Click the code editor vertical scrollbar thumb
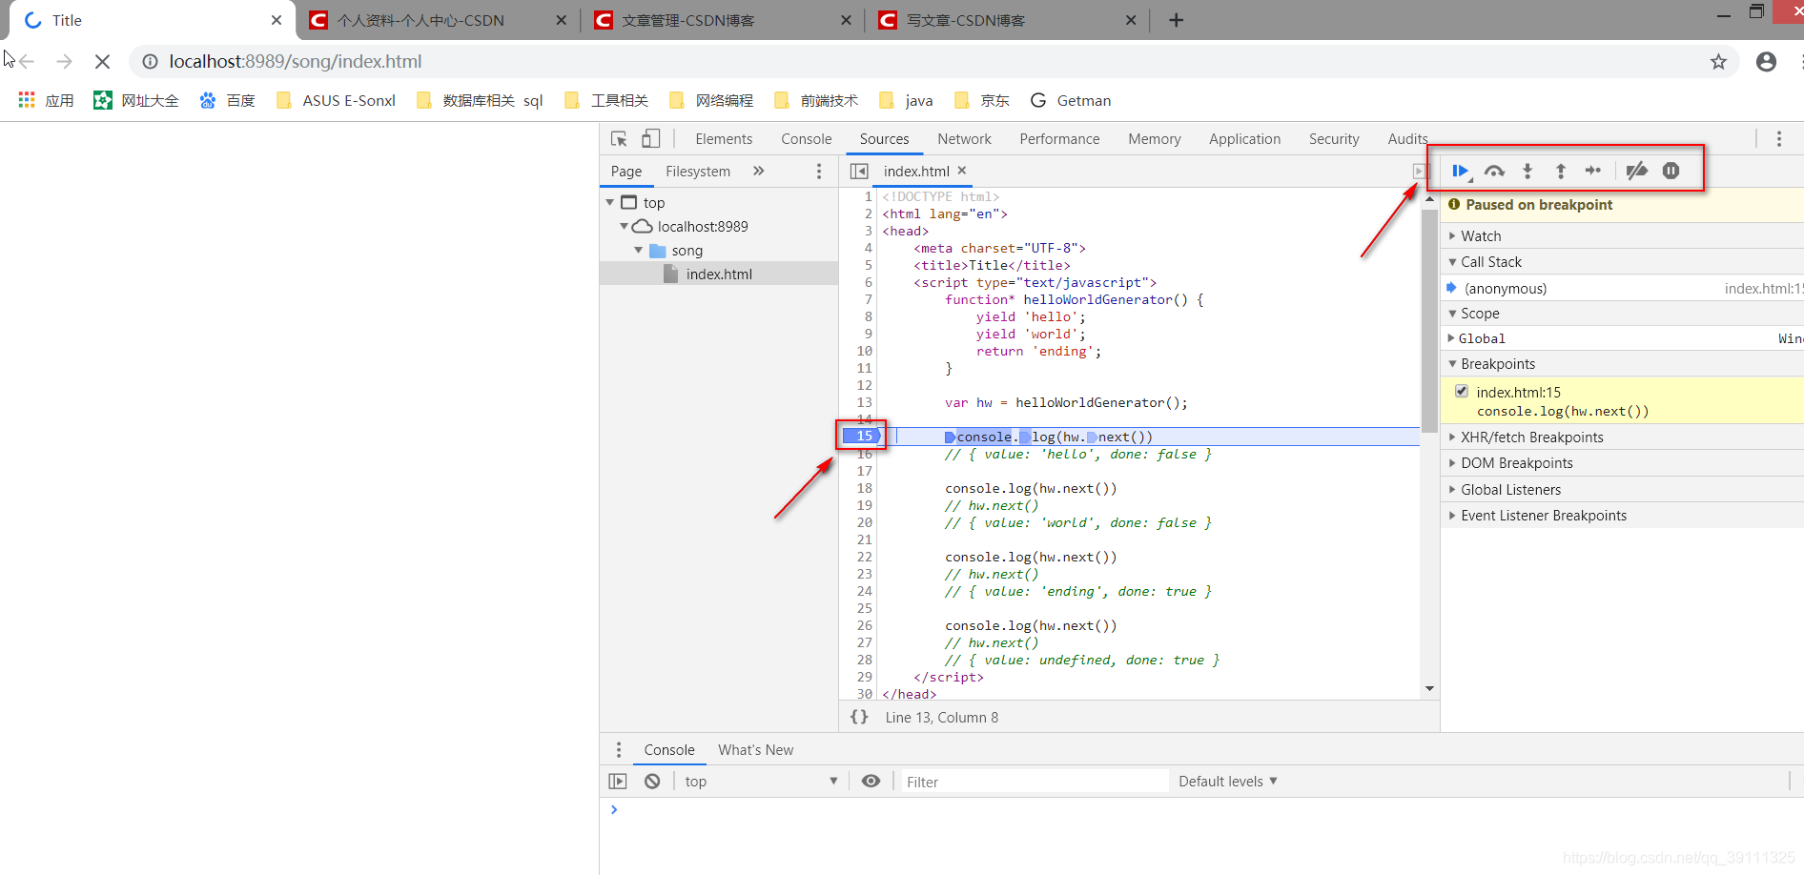1804x875 pixels. pos(1428,319)
